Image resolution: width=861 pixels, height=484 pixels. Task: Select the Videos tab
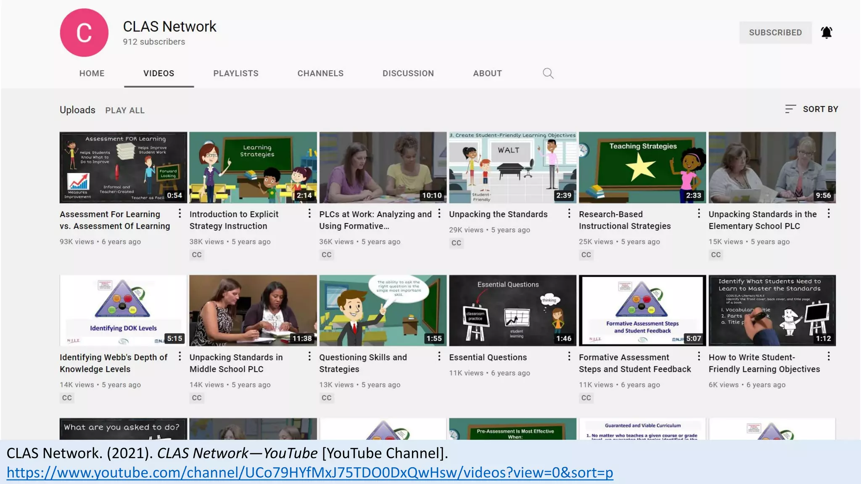(x=159, y=74)
